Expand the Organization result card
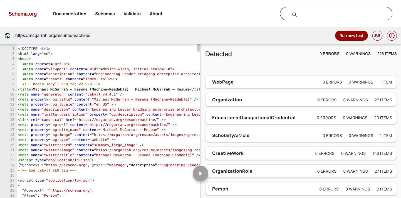 (x=301, y=100)
